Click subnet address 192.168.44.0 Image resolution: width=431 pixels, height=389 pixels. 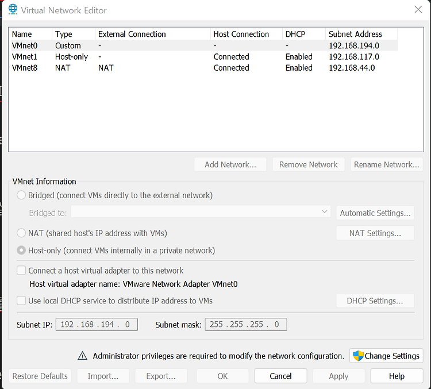(352, 68)
